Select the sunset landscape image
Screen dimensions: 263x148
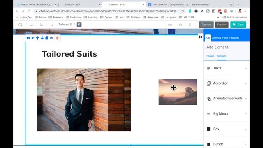(178, 92)
